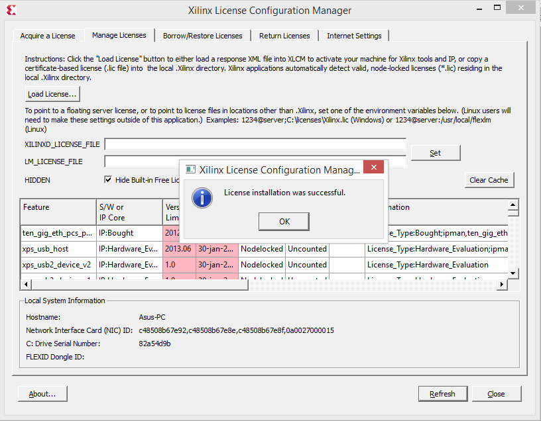Close the license success popup with red X
The image size is (541, 421).
(x=374, y=168)
